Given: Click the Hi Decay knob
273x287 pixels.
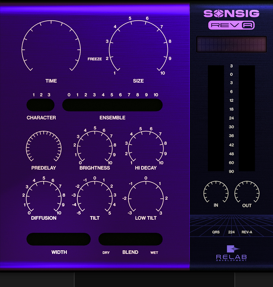Looking at the screenshot, I should (146, 148).
